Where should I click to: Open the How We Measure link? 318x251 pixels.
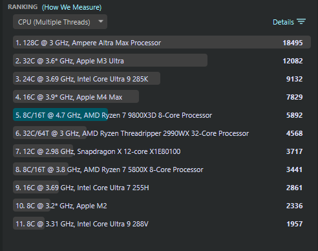(72, 7)
